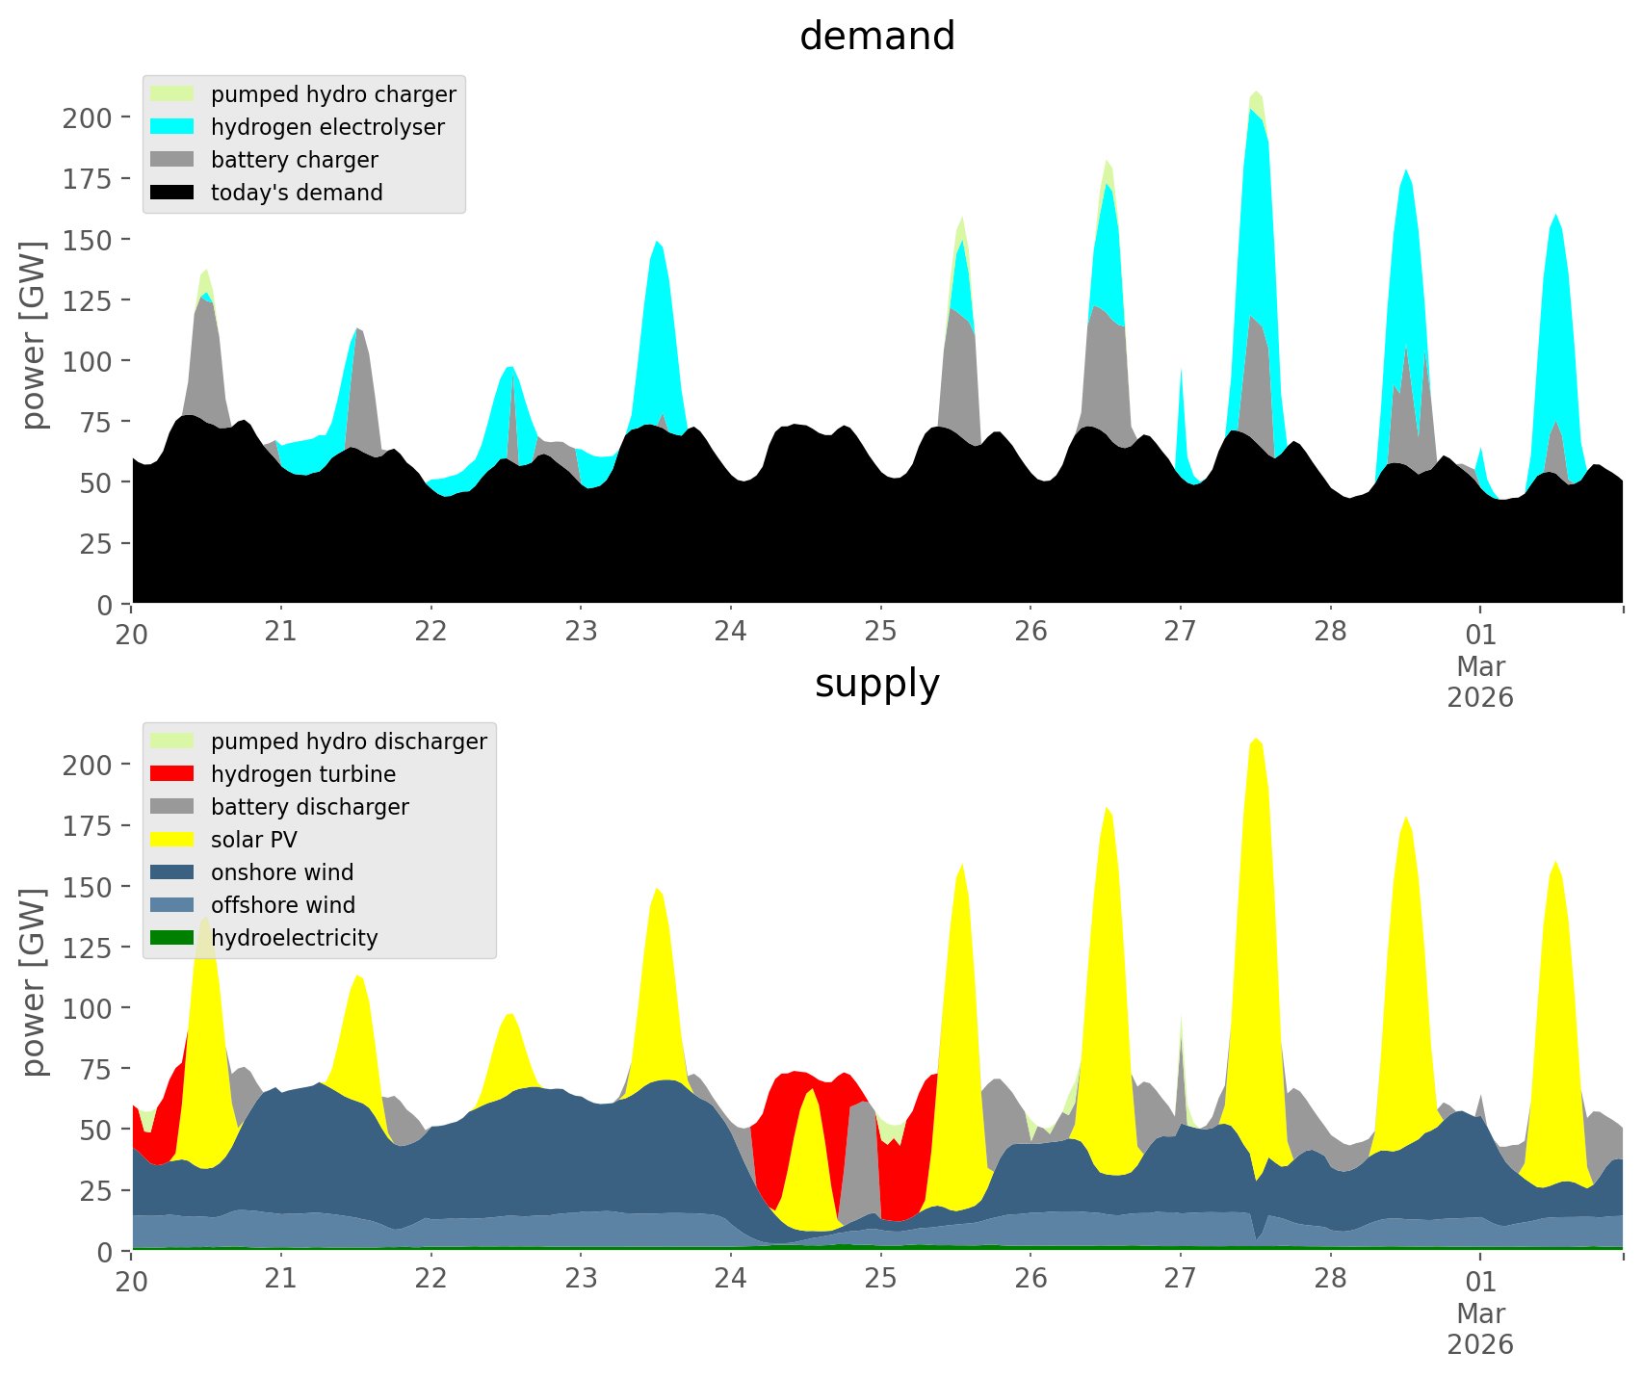Click Mar 2026 label under demand chart
This screenshot has height=1378, width=1643.
(x=1480, y=681)
